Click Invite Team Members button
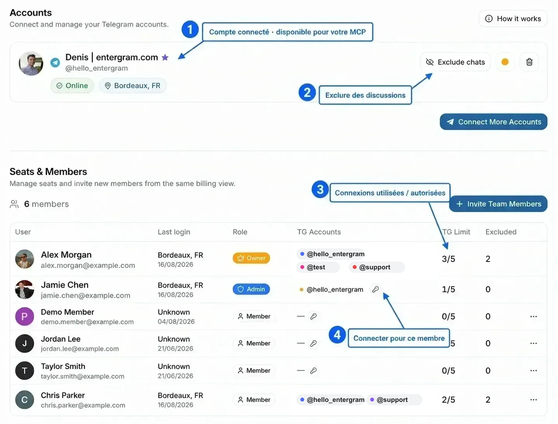The height and width of the screenshot is (424, 558). click(498, 204)
